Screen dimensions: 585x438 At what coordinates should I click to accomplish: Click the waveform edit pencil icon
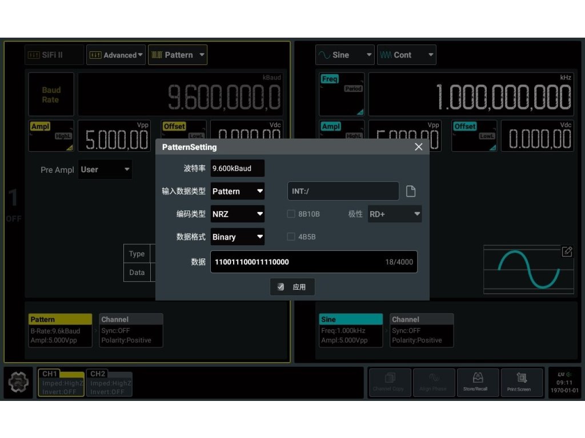pyautogui.click(x=567, y=252)
